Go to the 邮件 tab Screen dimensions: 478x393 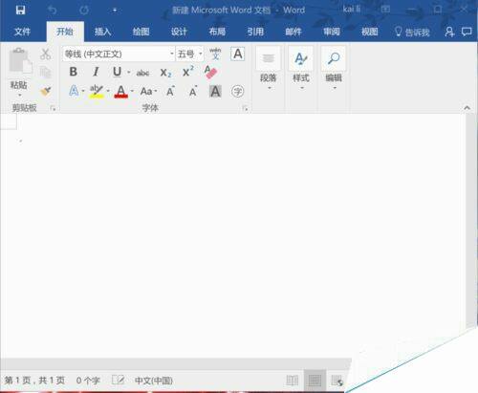click(x=293, y=32)
